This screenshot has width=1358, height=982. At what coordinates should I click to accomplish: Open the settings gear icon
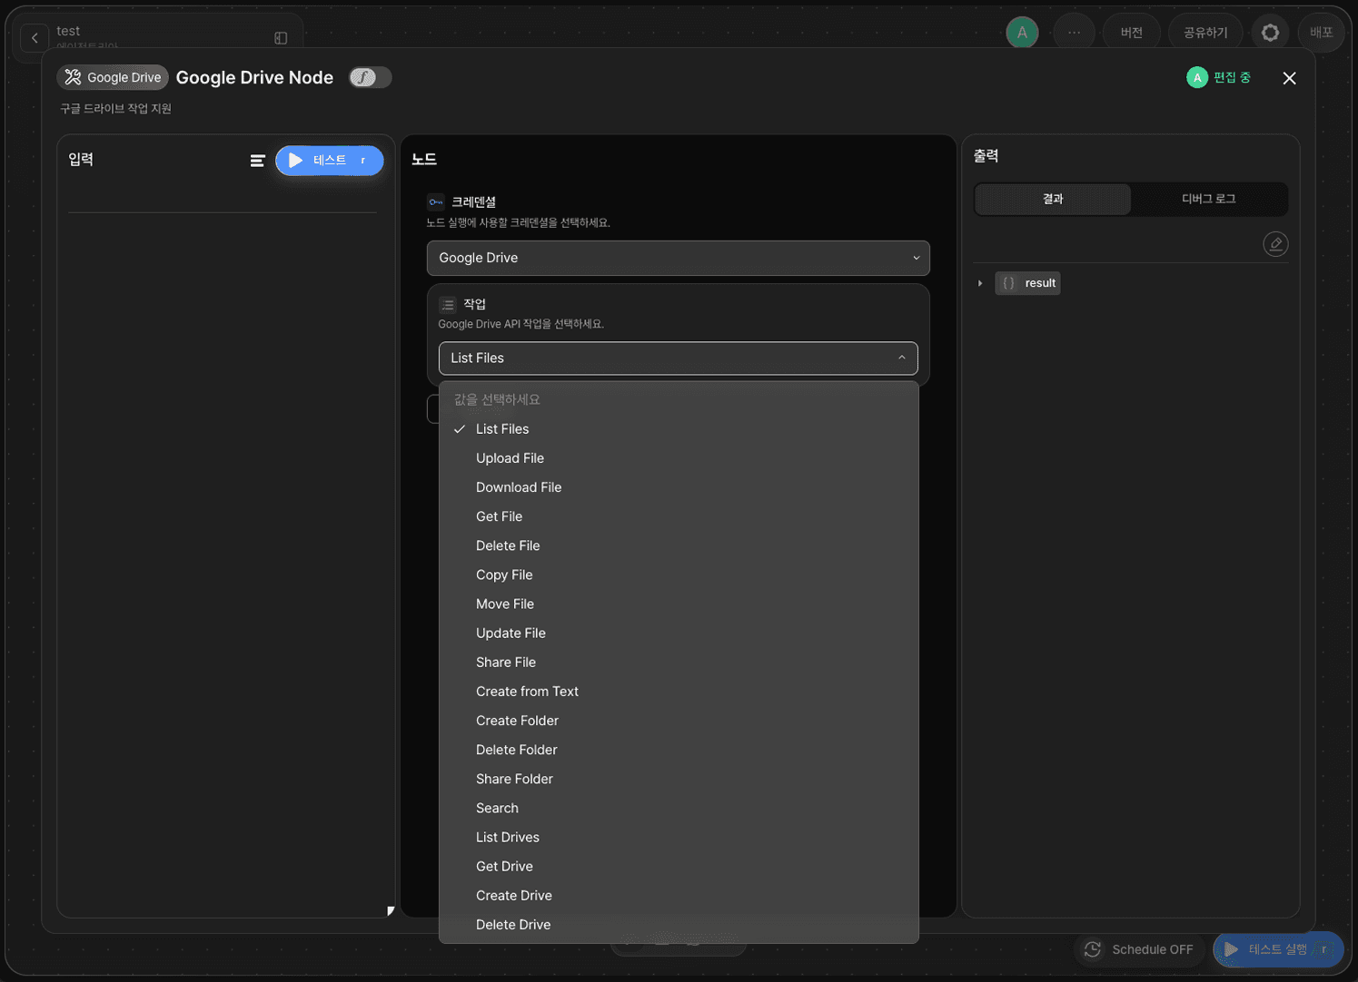click(x=1270, y=33)
